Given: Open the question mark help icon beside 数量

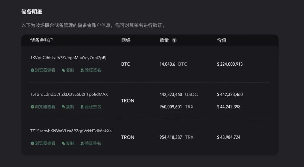Looking at the screenshot, I should point(174,40).
